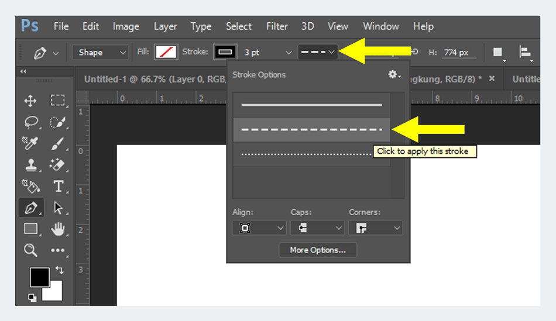Select the Zoom tool
This screenshot has width=556, height=321.
click(30, 250)
